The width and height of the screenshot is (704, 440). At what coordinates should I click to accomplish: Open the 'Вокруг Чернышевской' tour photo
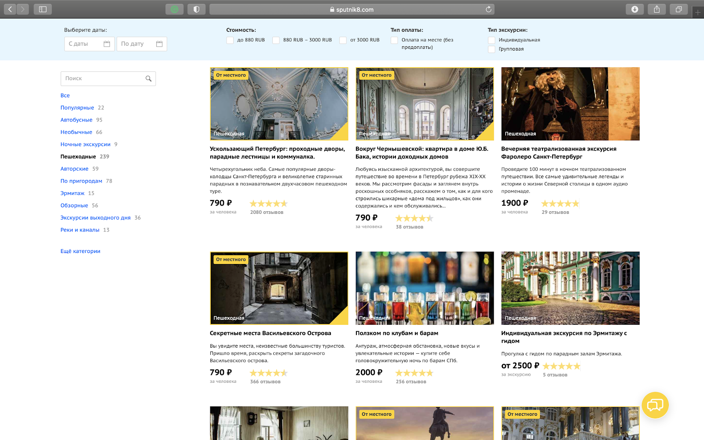pos(425,104)
